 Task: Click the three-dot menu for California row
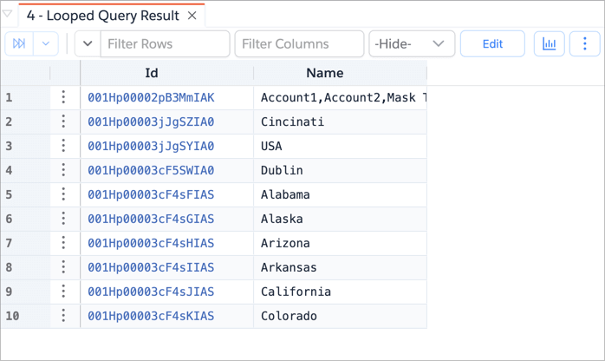63,292
